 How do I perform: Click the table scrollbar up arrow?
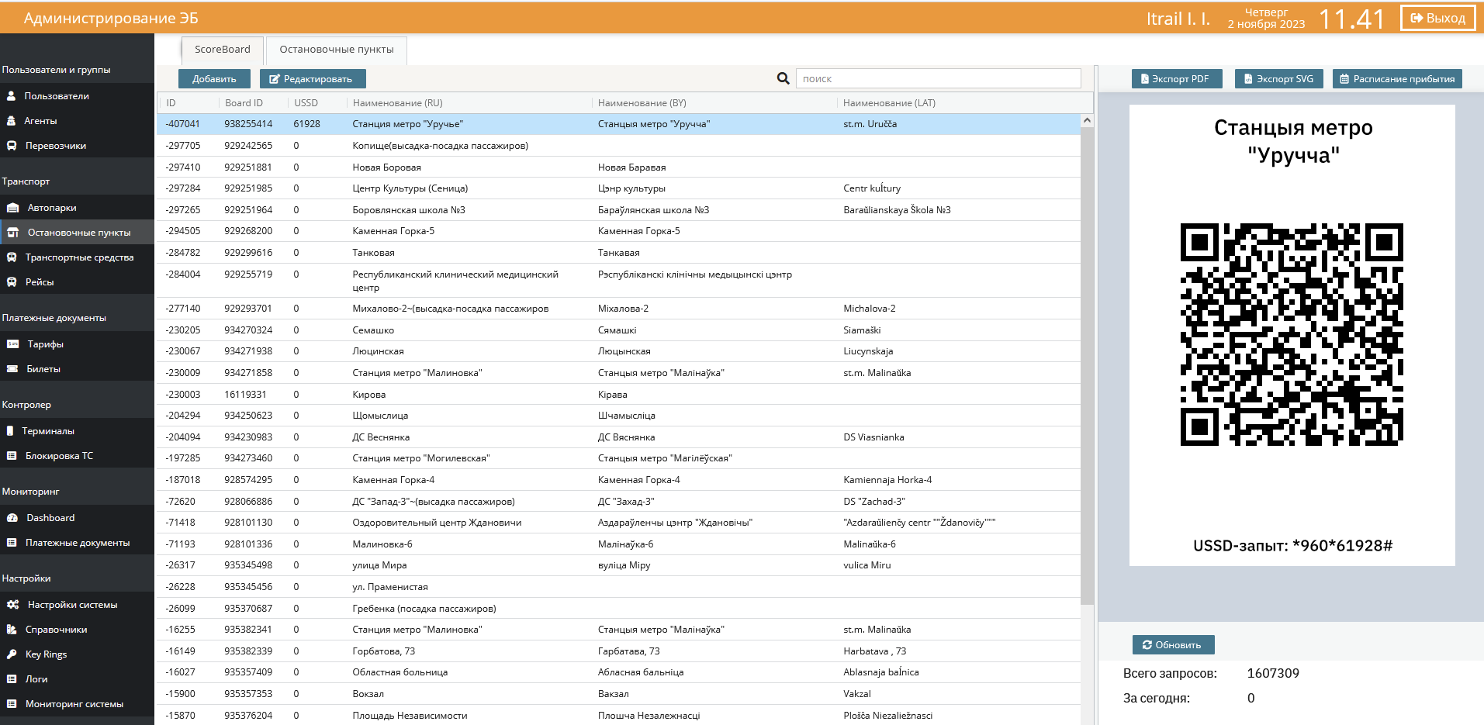(x=1087, y=120)
